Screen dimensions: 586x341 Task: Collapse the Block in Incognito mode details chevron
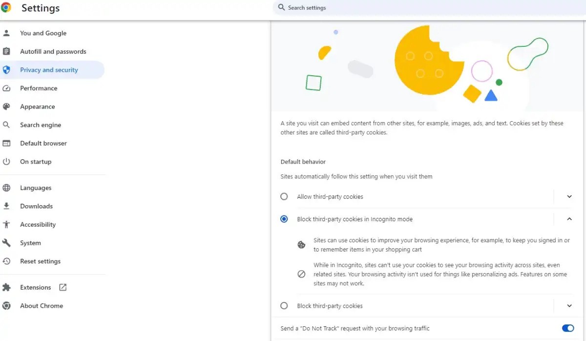[569, 219]
